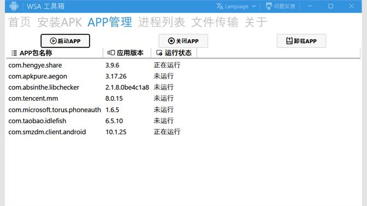Sort by 运行状态 column header
367x206 pixels.
click(x=174, y=53)
